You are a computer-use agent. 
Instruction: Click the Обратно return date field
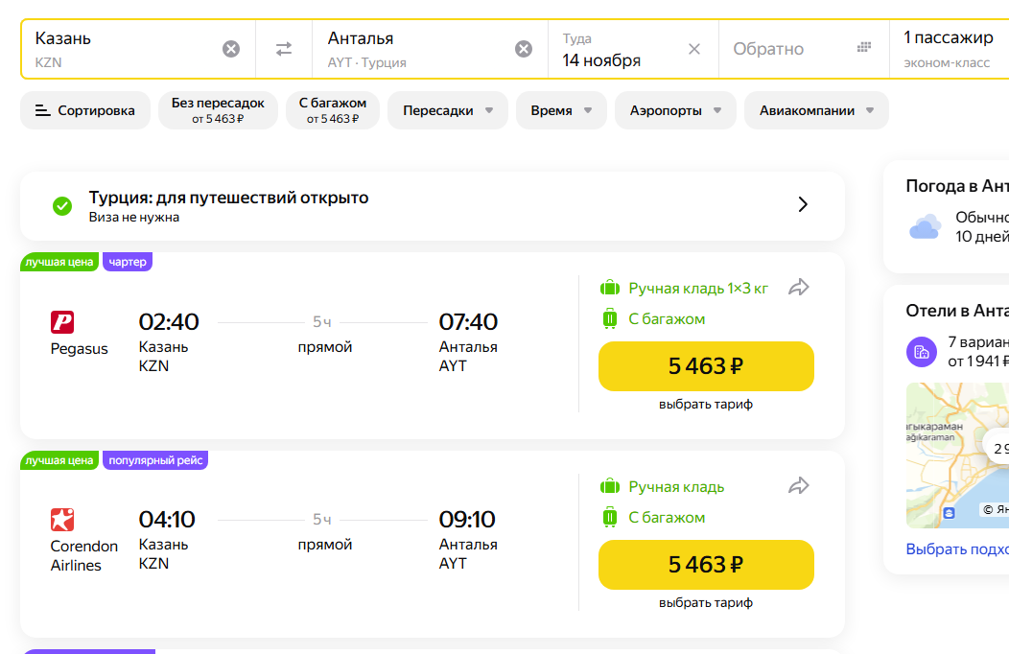[804, 49]
